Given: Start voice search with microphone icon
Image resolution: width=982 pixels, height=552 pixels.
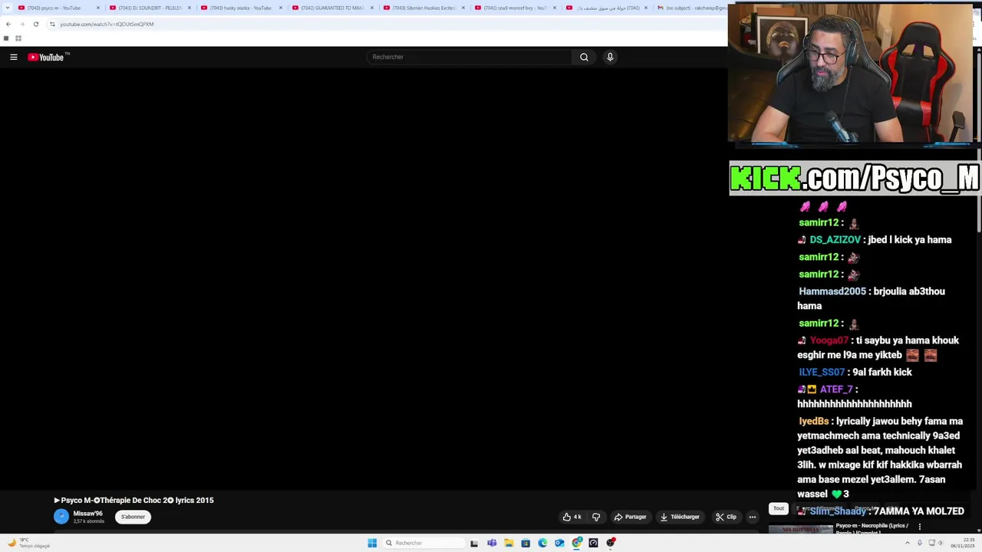Looking at the screenshot, I should pyautogui.click(x=610, y=57).
